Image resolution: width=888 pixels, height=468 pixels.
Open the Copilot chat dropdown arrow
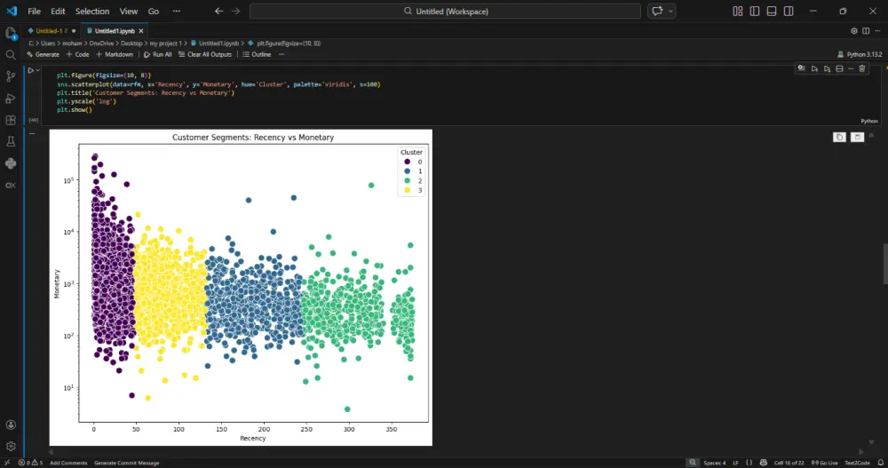click(x=670, y=12)
